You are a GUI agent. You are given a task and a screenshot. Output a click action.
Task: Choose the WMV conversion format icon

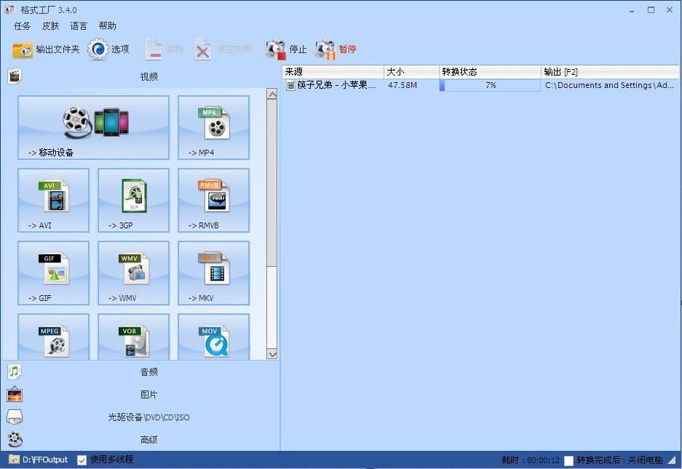click(x=133, y=272)
